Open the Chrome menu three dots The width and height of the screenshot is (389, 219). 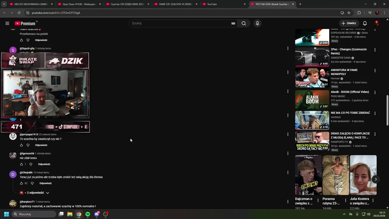pyautogui.click(x=384, y=13)
